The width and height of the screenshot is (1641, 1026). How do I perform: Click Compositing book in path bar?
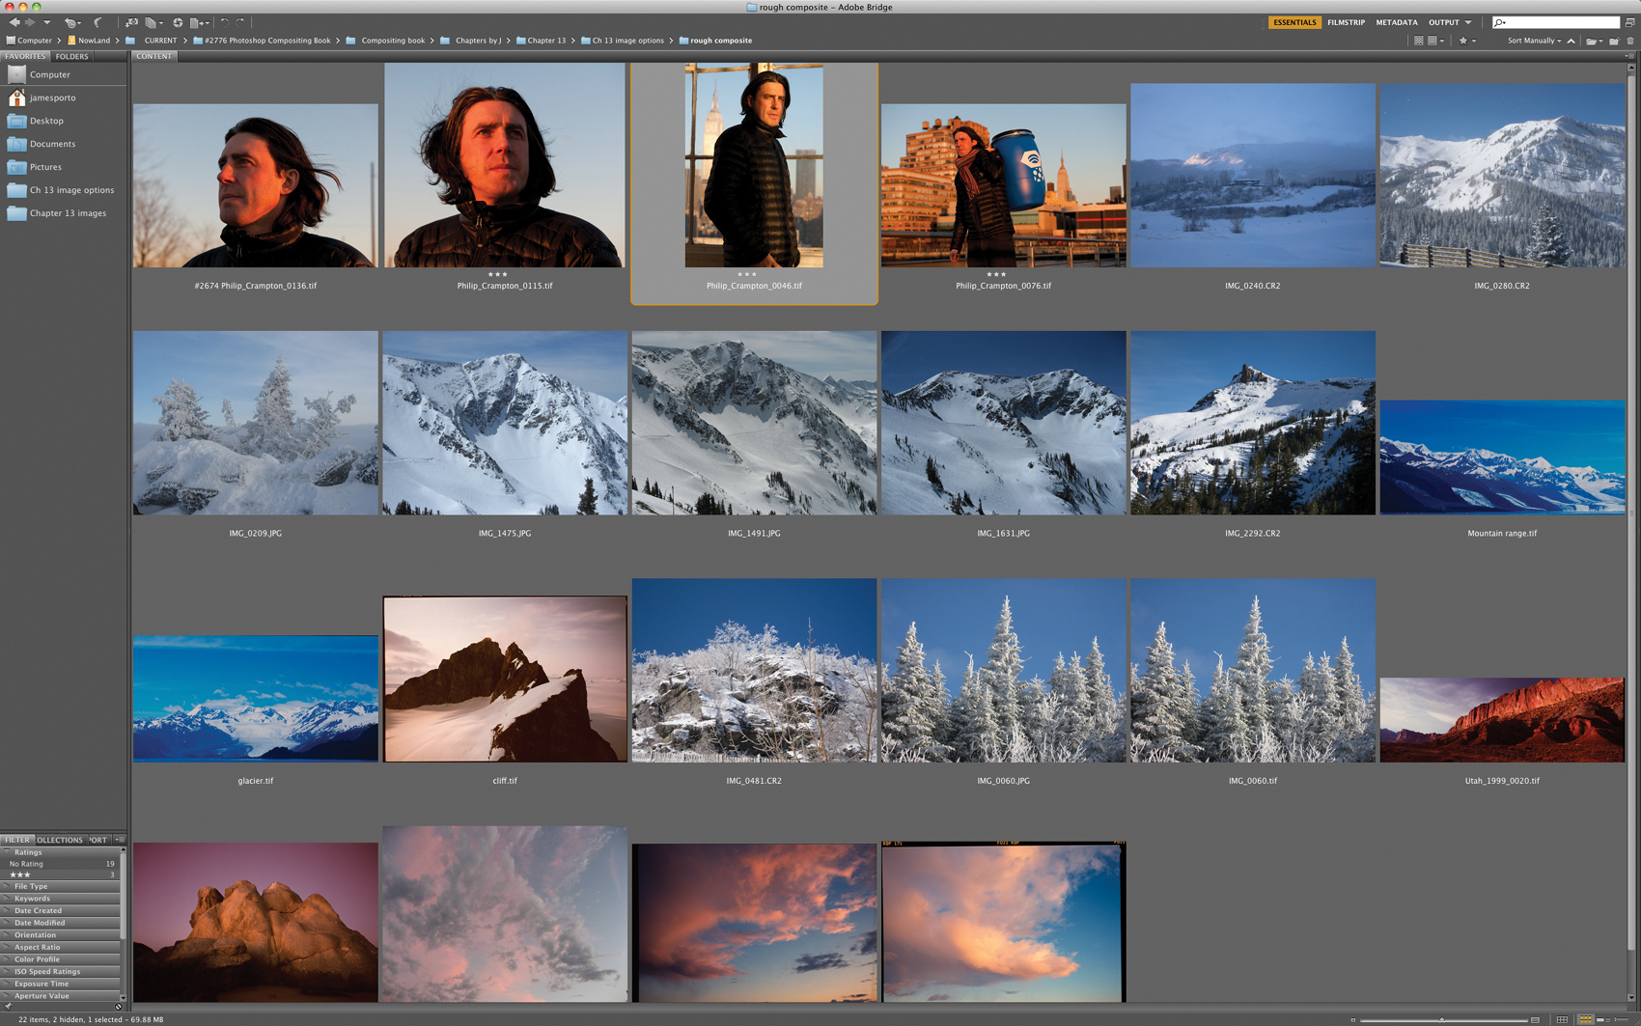[x=393, y=41]
